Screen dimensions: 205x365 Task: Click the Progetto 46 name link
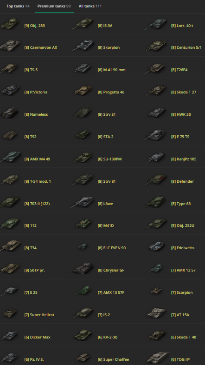(x=111, y=92)
